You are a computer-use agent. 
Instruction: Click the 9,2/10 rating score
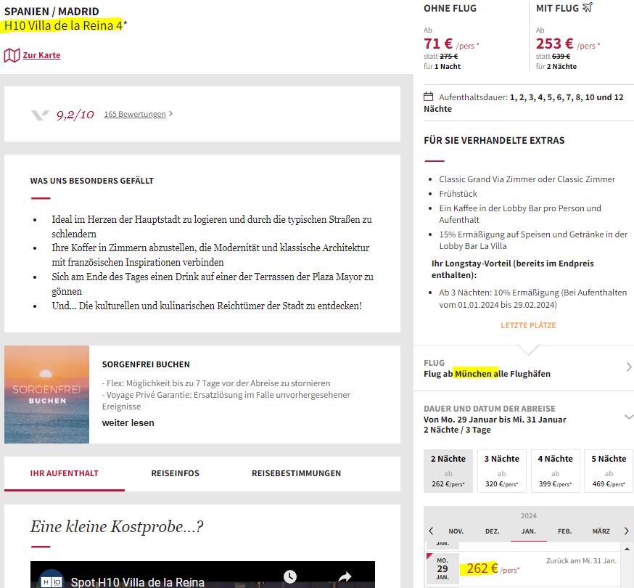(x=75, y=115)
